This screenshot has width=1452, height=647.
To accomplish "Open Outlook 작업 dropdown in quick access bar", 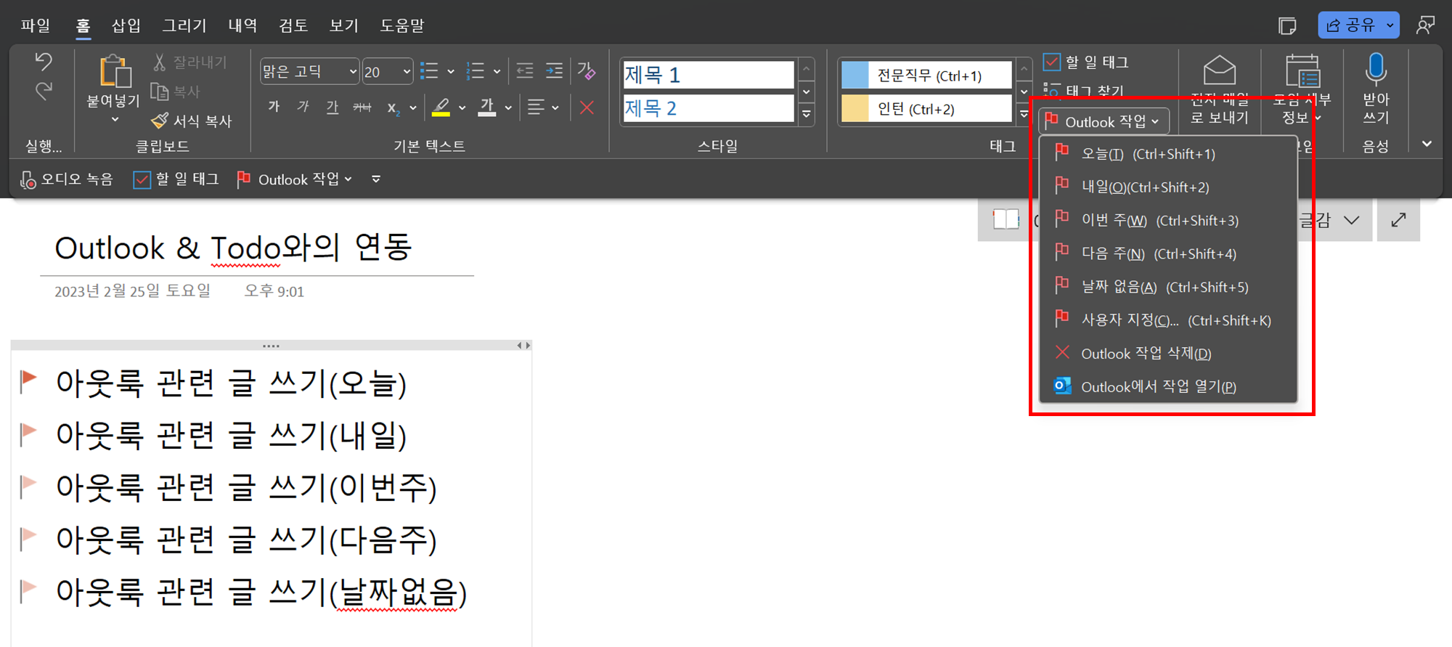I will point(295,179).
